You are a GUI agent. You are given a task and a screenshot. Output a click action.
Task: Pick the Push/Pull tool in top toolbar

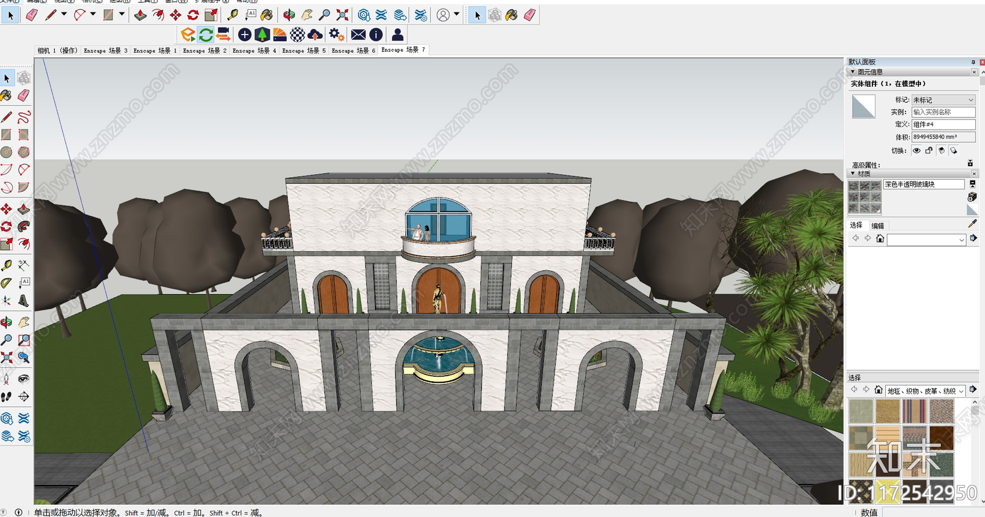[140, 15]
